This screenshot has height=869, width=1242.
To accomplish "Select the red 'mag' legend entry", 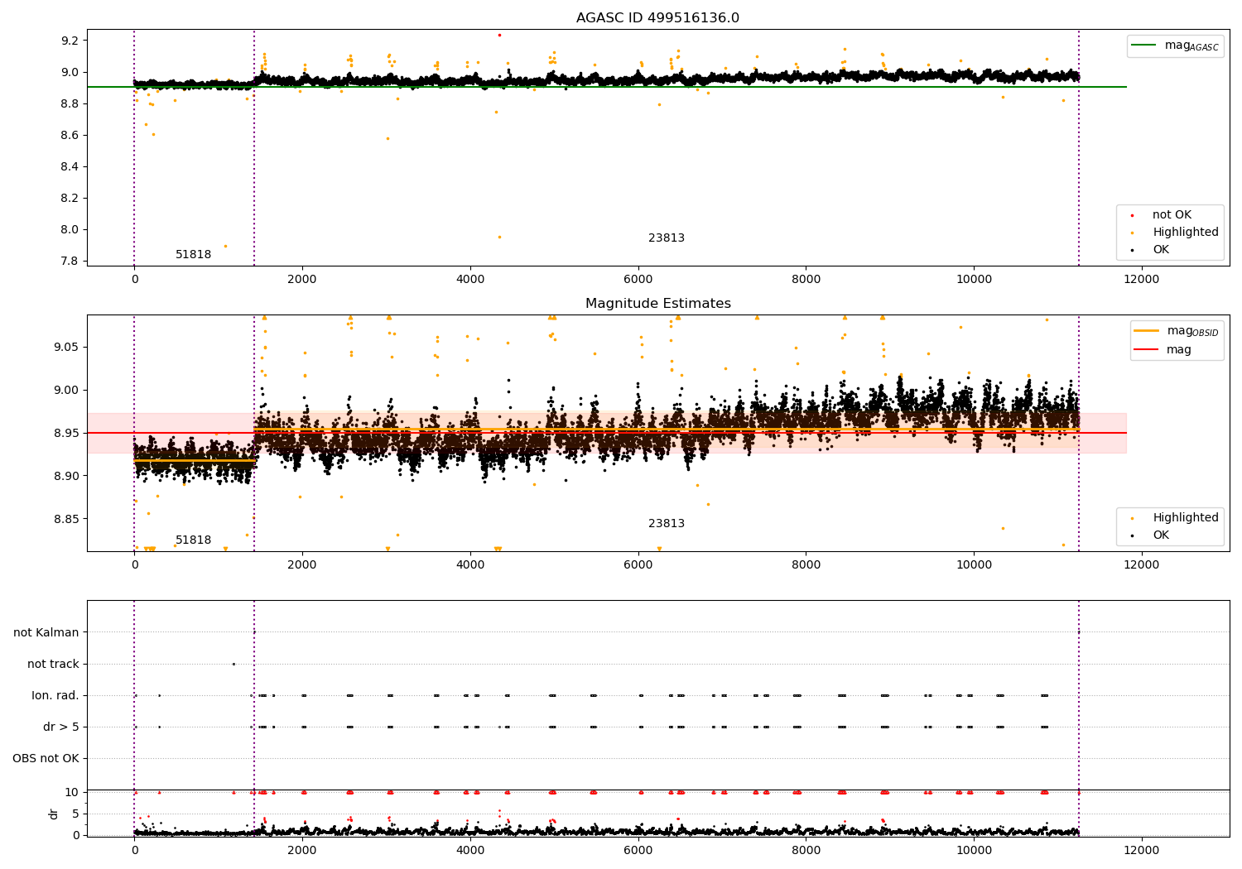I will tap(1163, 350).
